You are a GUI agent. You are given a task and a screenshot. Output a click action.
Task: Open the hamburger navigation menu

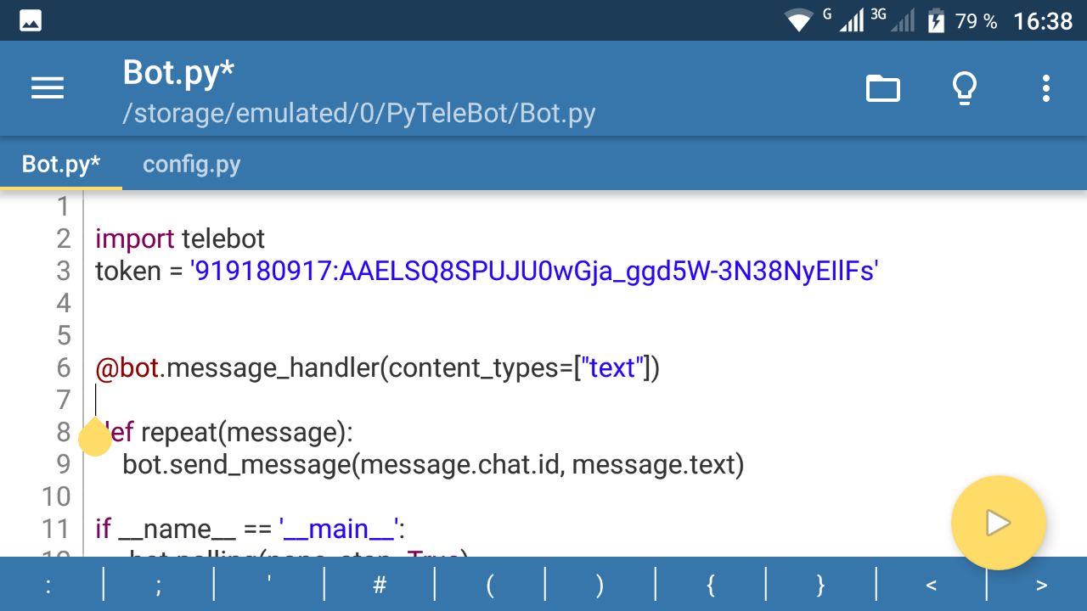tap(48, 88)
